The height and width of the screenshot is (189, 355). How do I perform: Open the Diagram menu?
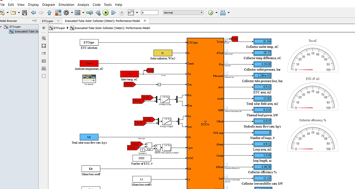point(49,5)
